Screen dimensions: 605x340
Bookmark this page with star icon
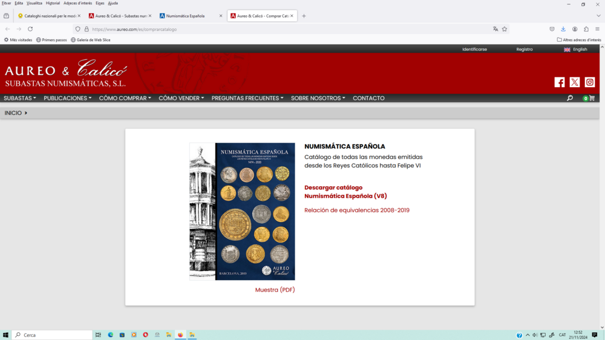coord(505,29)
